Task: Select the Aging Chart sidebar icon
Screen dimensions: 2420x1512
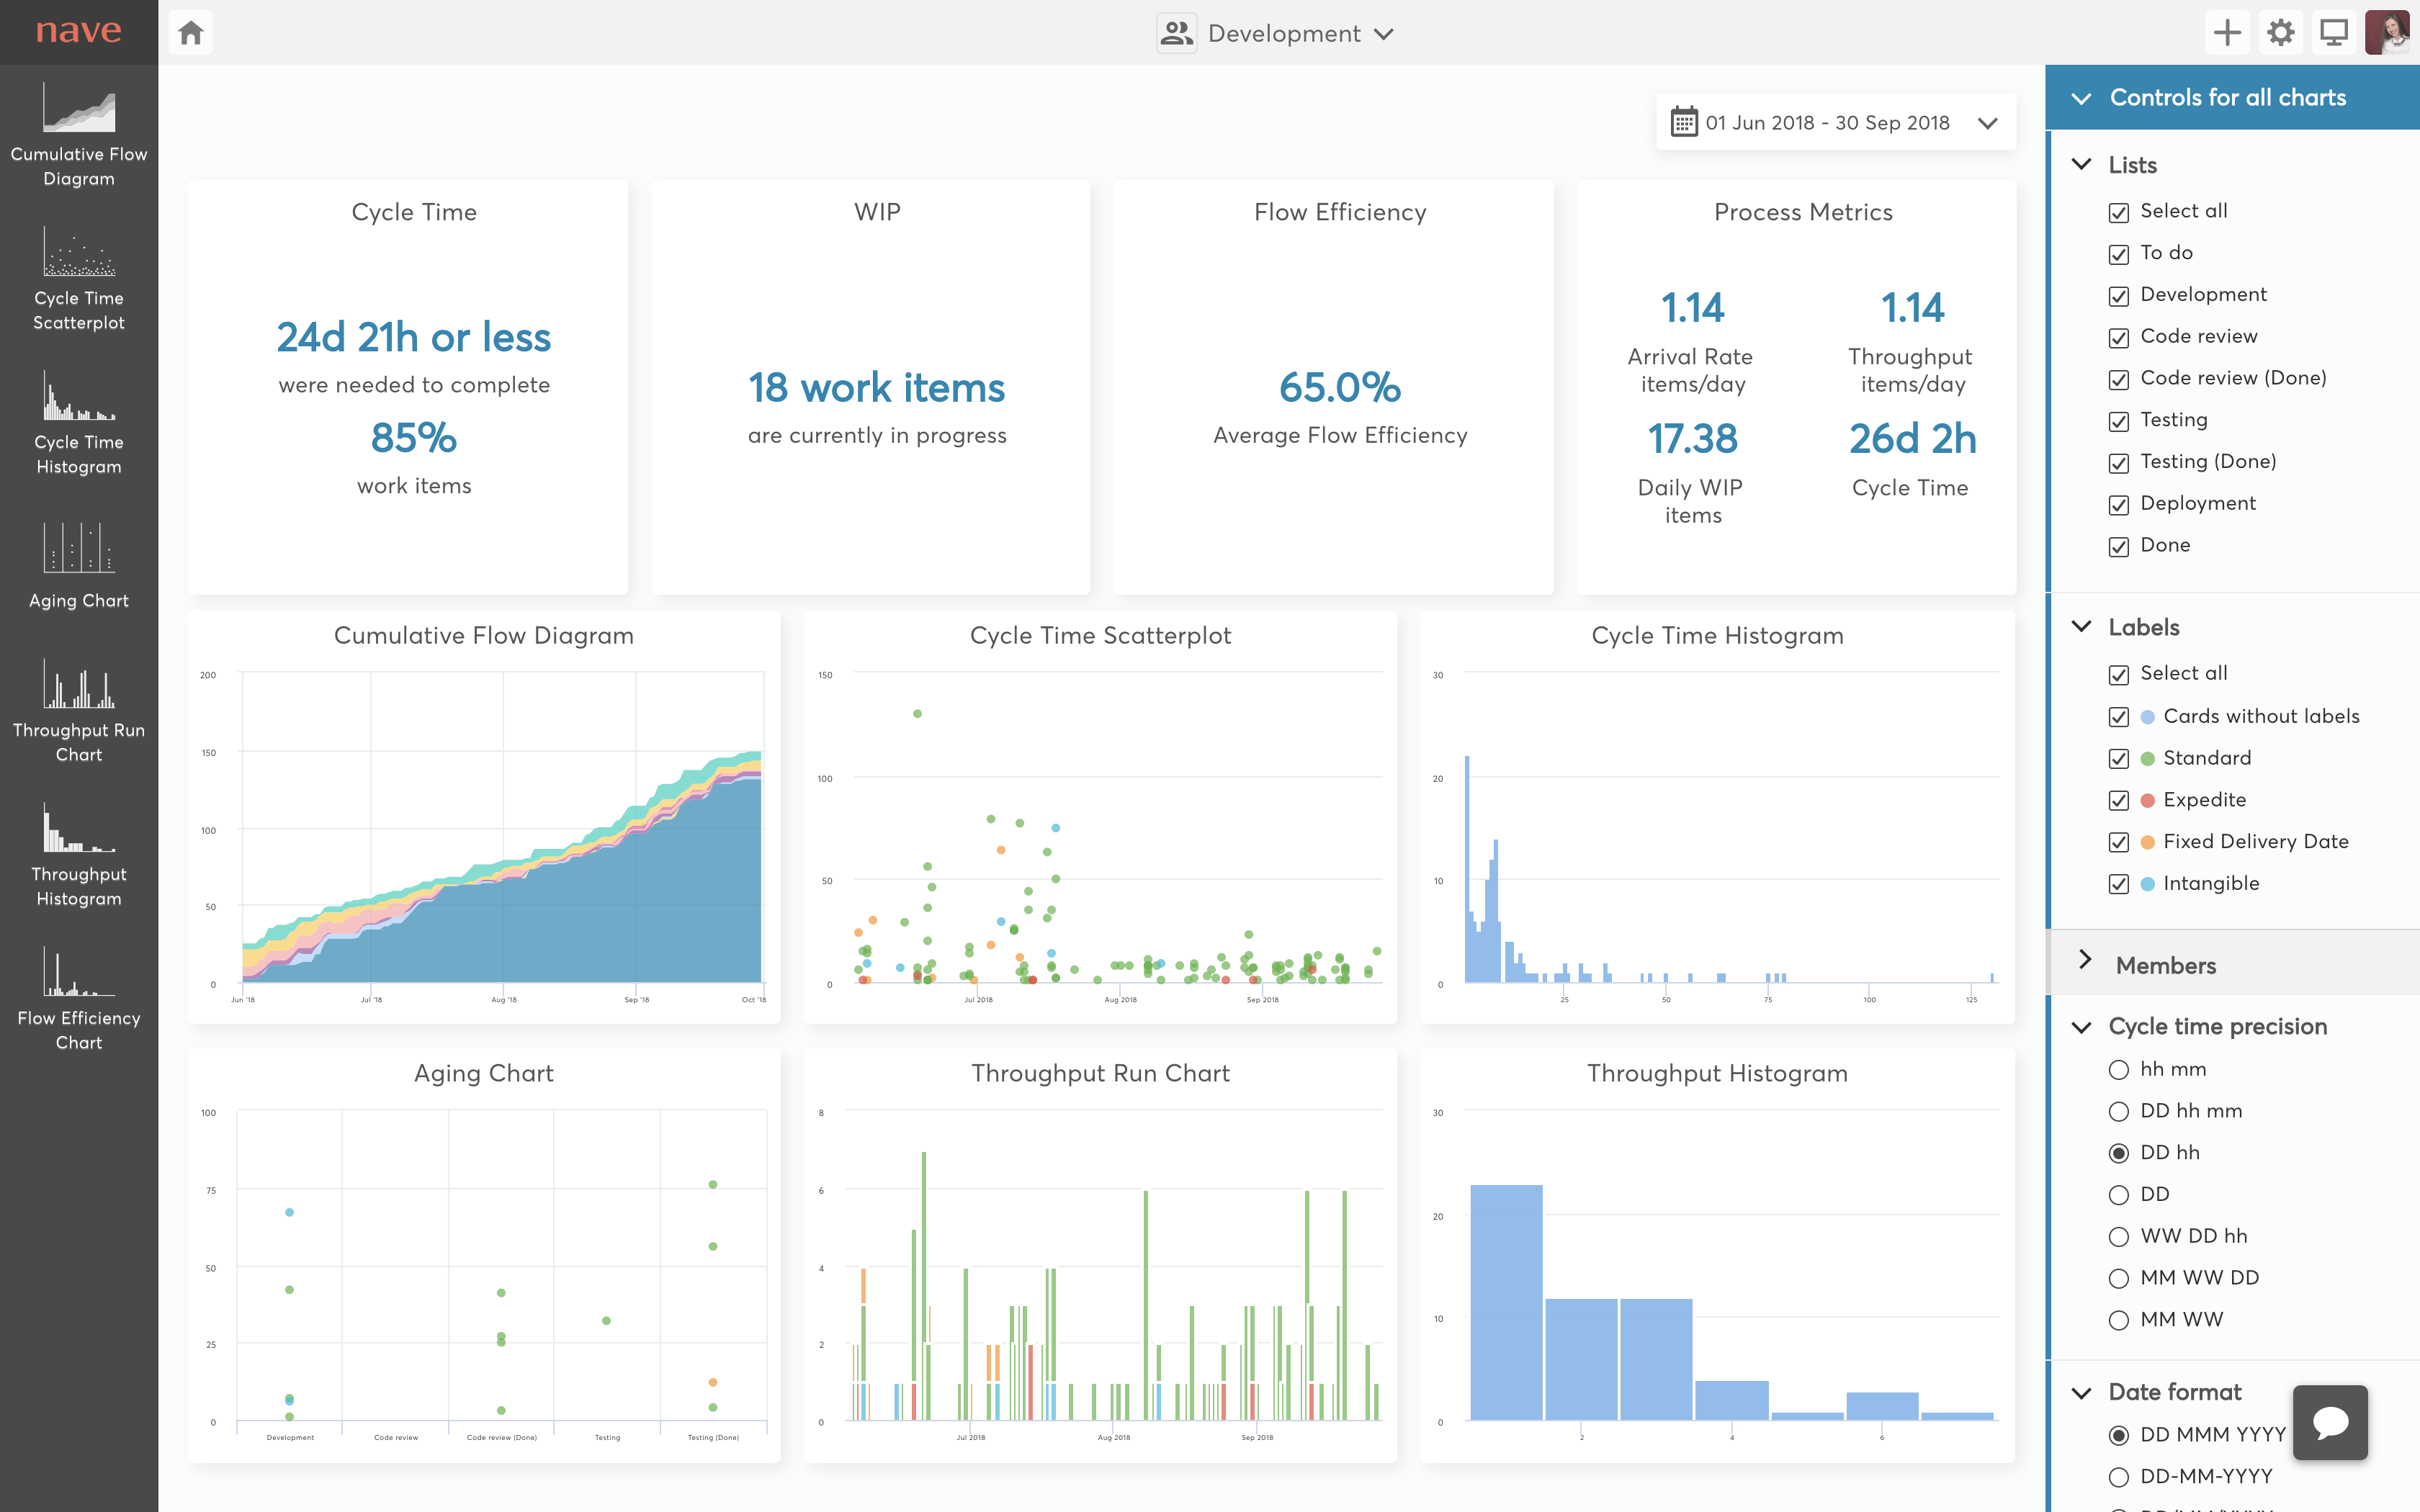Action: click(x=78, y=548)
